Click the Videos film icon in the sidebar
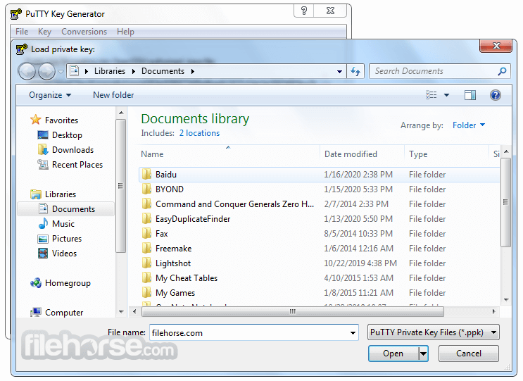The image size is (523, 381). pyautogui.click(x=43, y=254)
